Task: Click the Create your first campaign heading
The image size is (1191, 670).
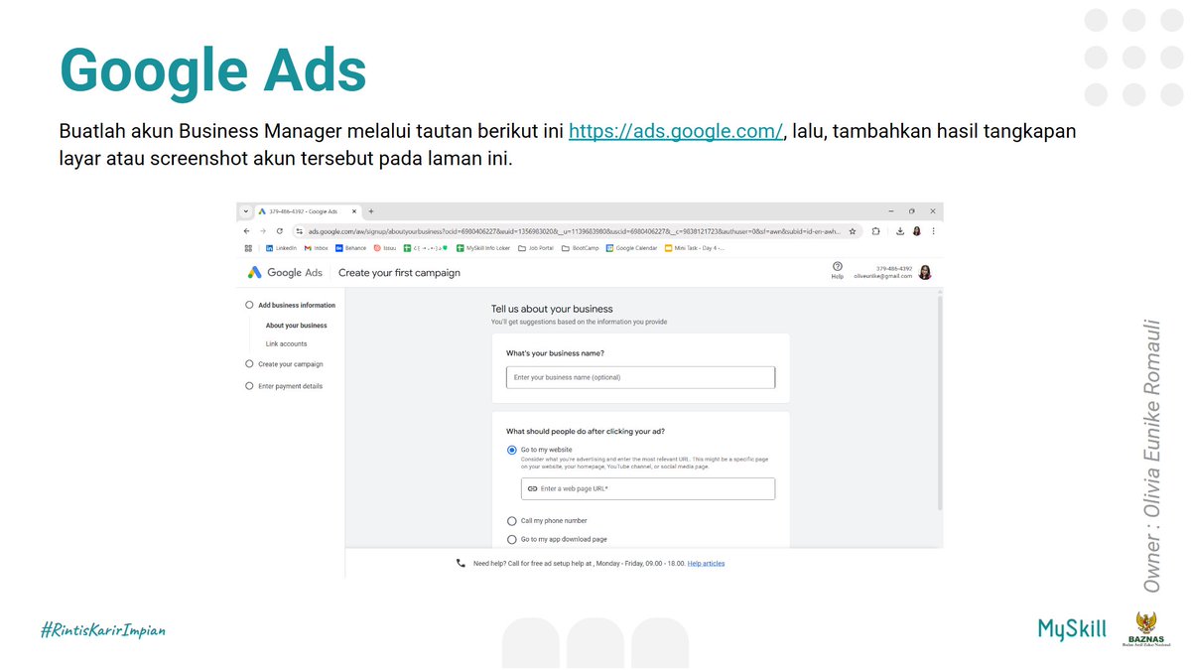Action: [399, 273]
